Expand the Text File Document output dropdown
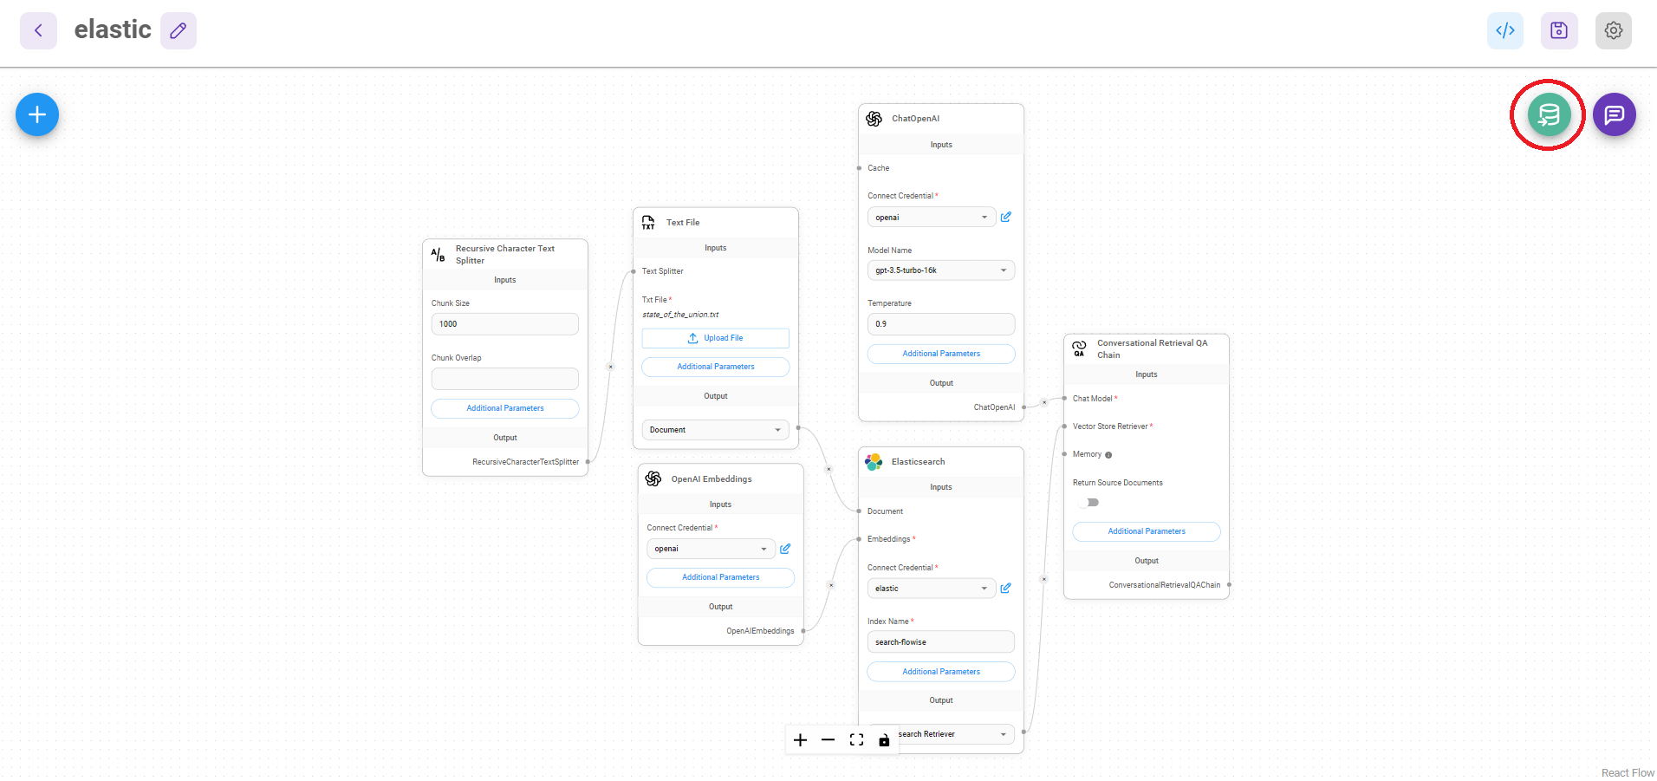 point(715,430)
